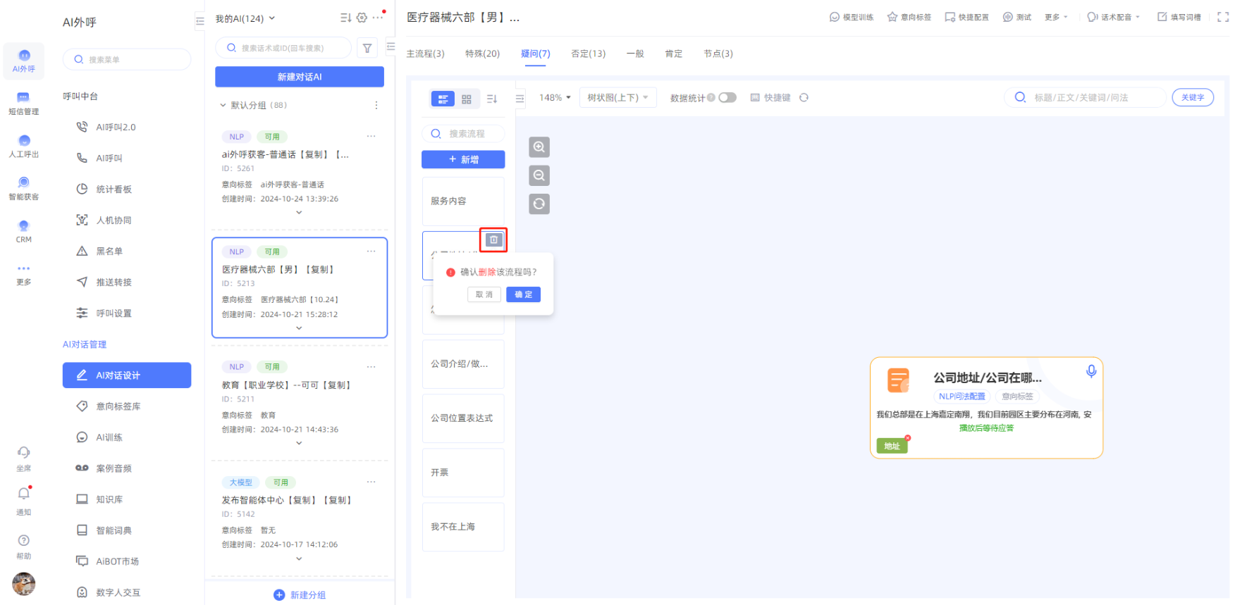
Task: Select the 公司位置表达式 flow card
Action: (463, 418)
